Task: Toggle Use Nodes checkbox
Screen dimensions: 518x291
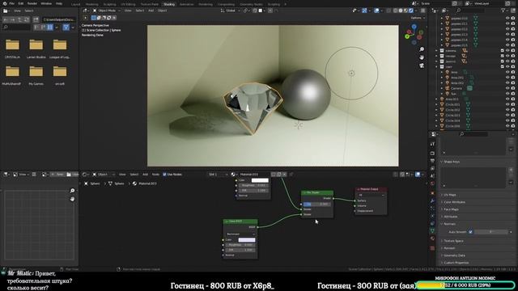Action: 164,175
